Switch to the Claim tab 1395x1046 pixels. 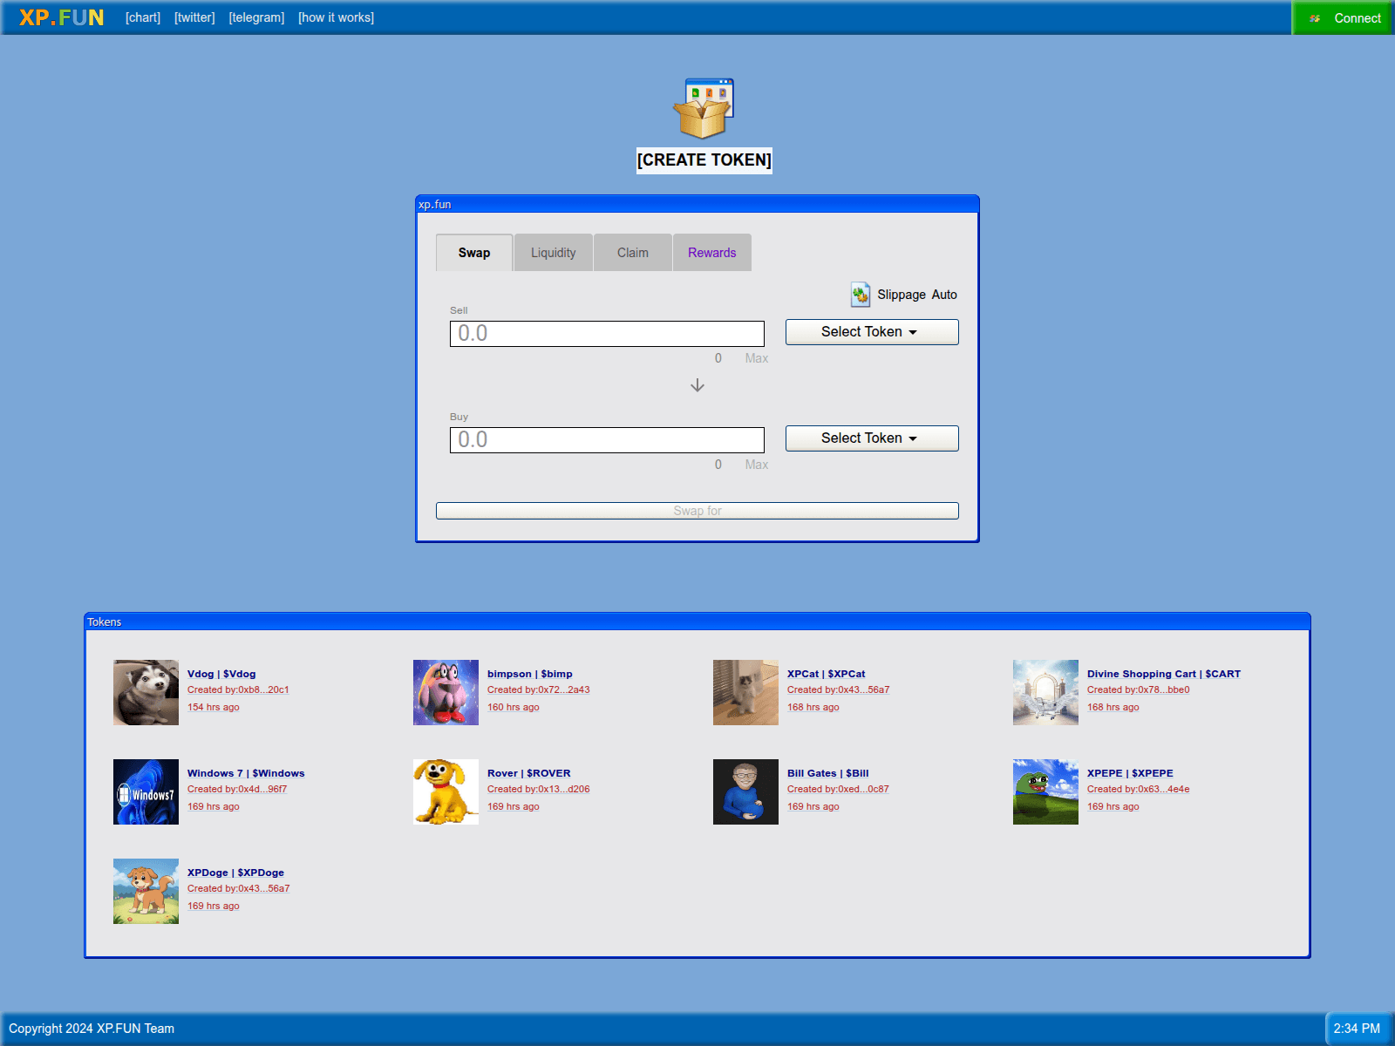pyautogui.click(x=633, y=253)
